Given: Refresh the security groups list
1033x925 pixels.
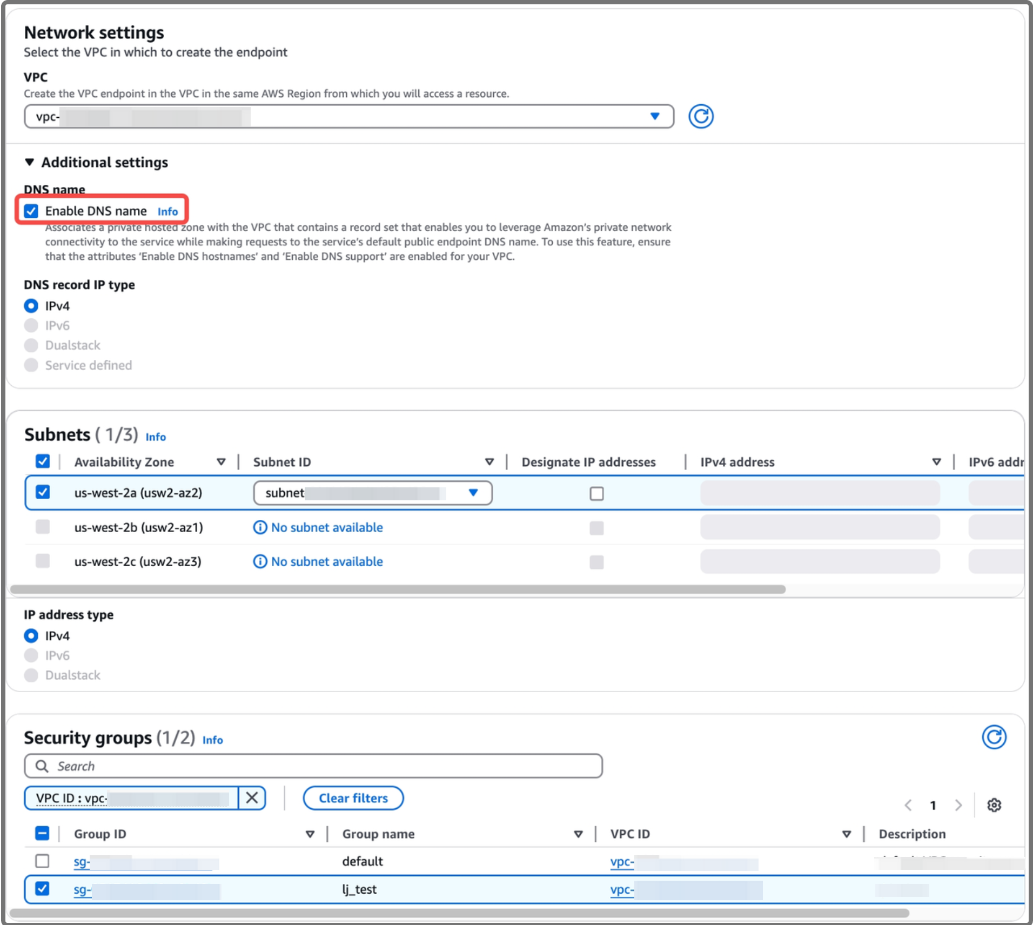Looking at the screenshot, I should click(x=994, y=738).
